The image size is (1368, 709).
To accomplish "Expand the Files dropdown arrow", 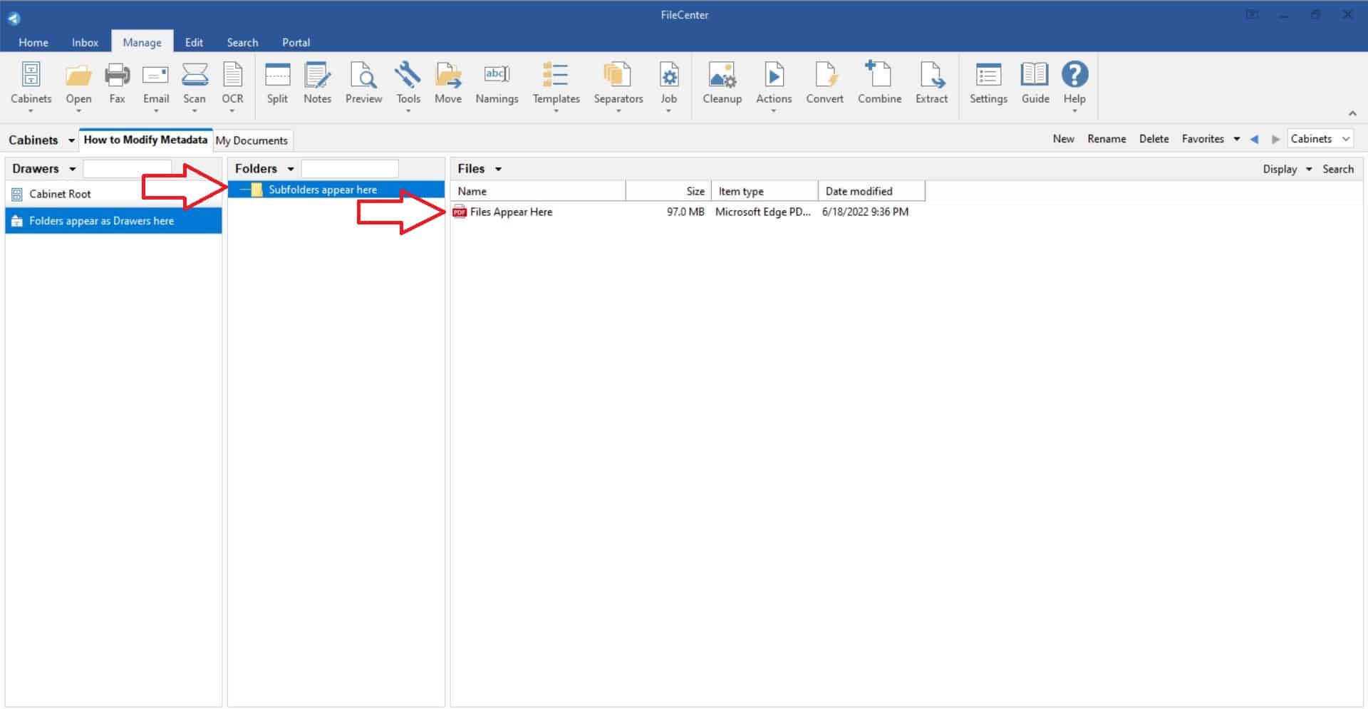I will (498, 169).
